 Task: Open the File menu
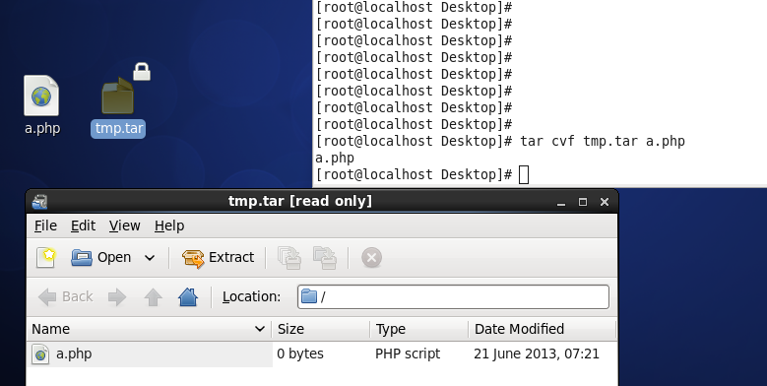tap(45, 225)
